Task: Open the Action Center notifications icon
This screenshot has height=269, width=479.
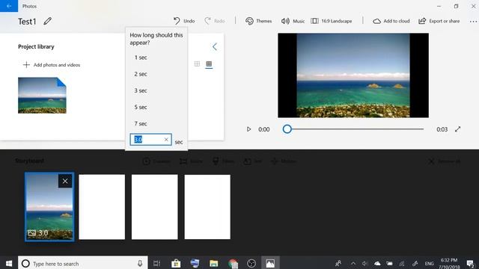Action: tap(471, 263)
